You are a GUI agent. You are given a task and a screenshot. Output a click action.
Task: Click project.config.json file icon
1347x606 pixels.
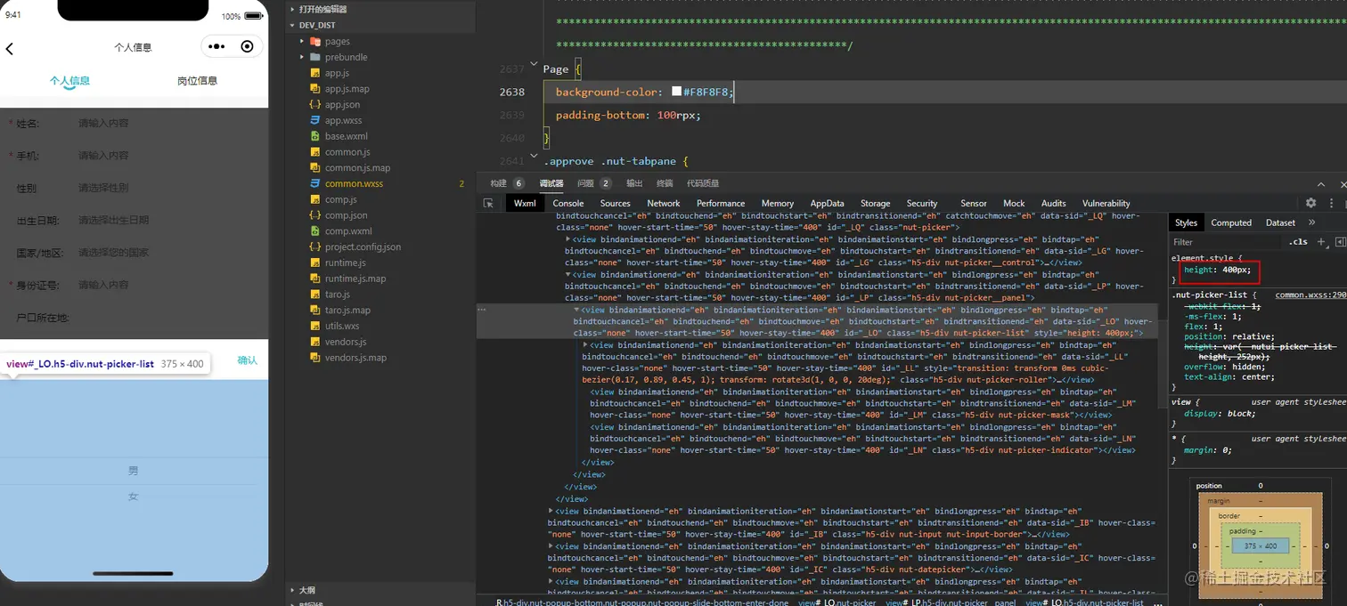(314, 246)
